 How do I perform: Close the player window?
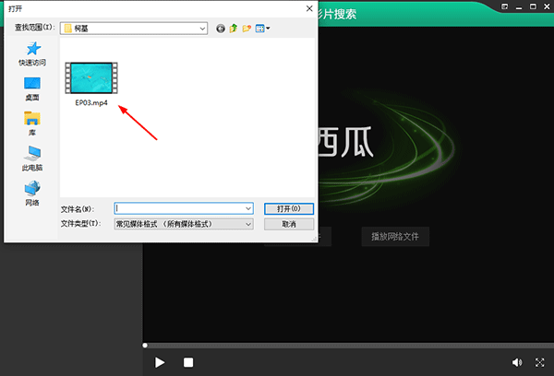tap(547, 6)
